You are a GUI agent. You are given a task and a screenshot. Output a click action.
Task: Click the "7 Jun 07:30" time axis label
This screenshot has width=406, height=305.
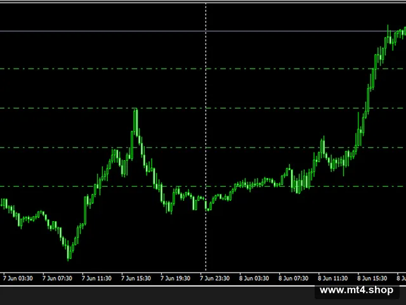(57, 278)
